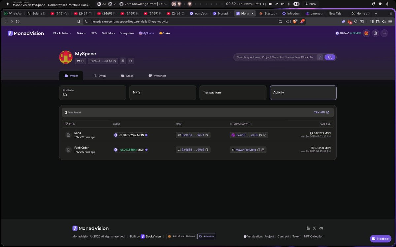Image resolution: width=396 pixels, height=247 pixels.
Task: Open the filter icon next to TYPE
Action: pyautogui.click(x=67, y=124)
